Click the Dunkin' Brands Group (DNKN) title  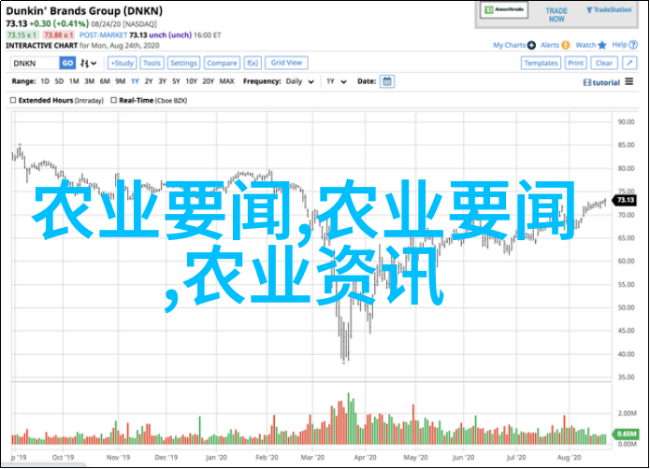click(x=84, y=11)
